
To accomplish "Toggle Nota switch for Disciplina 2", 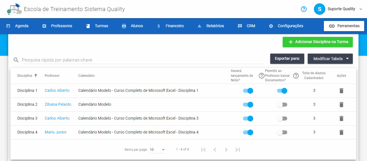I will pos(248,105).
